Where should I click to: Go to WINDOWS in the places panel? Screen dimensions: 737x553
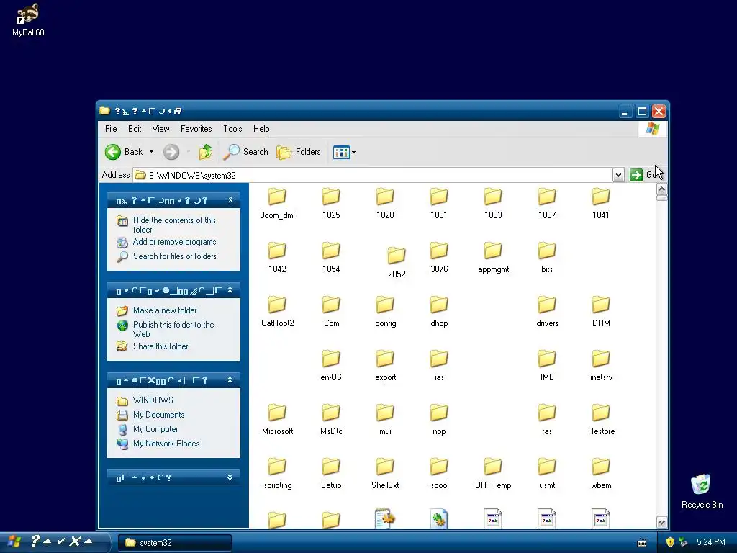click(x=153, y=400)
